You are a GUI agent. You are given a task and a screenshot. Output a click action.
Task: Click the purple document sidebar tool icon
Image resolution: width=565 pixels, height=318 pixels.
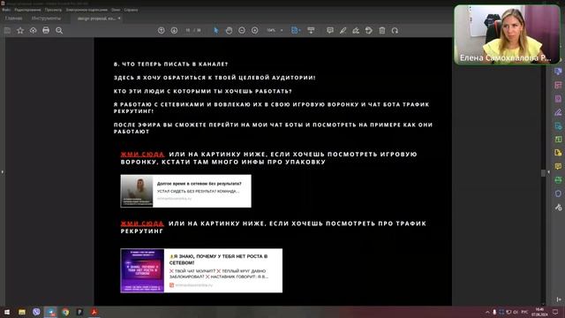[558, 98]
